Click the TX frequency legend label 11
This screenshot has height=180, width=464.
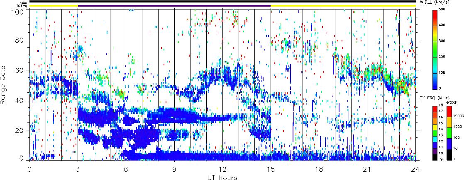(x=441, y=147)
